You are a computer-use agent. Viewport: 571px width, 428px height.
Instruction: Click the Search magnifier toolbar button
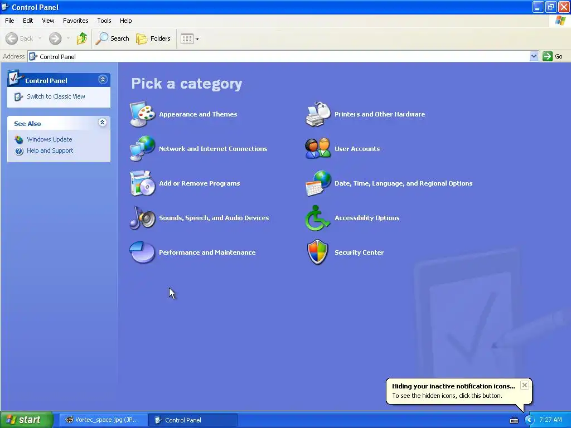point(112,38)
